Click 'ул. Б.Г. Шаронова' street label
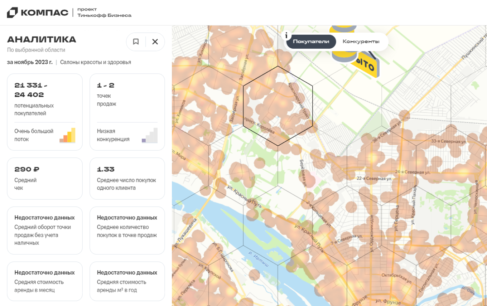The height and width of the screenshot is (306, 487). [x=224, y=257]
